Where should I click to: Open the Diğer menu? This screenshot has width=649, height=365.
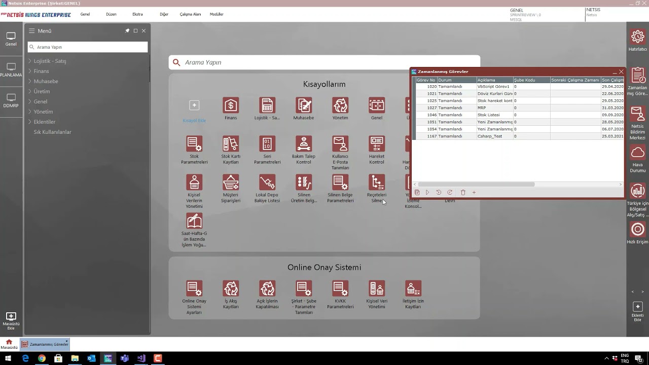(x=164, y=14)
